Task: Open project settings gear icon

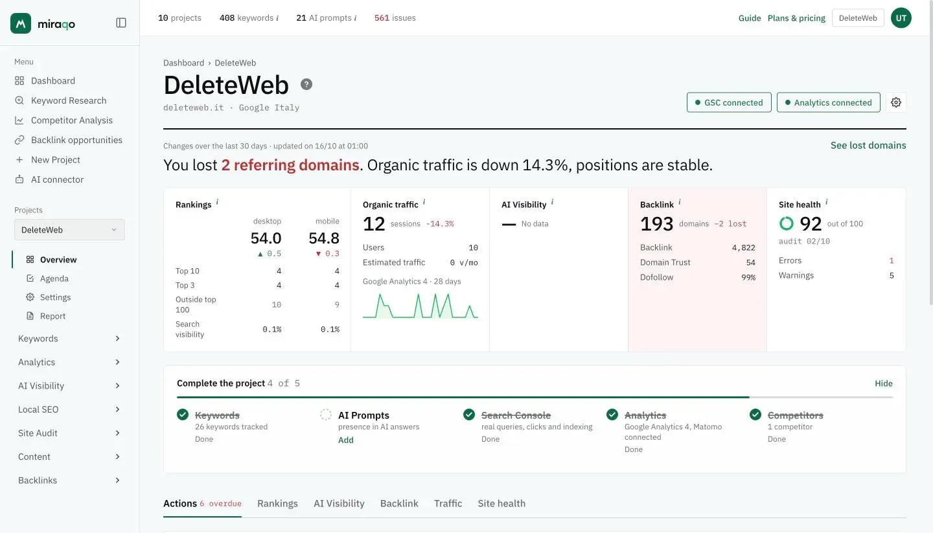Action: [896, 102]
